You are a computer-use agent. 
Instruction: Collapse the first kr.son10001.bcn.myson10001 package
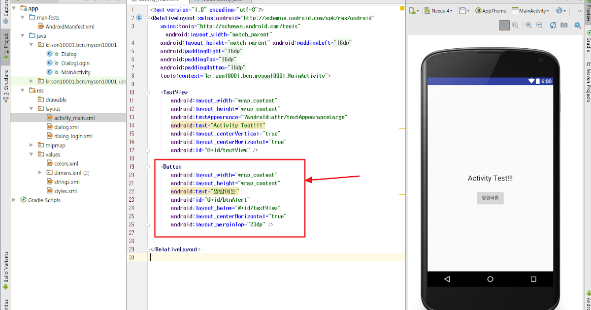32,45
